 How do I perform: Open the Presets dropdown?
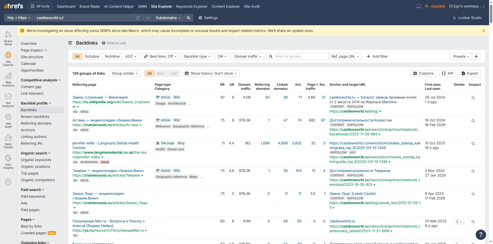461,56
